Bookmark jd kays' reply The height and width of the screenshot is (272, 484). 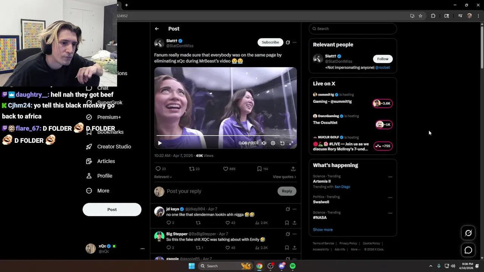tap(287, 223)
